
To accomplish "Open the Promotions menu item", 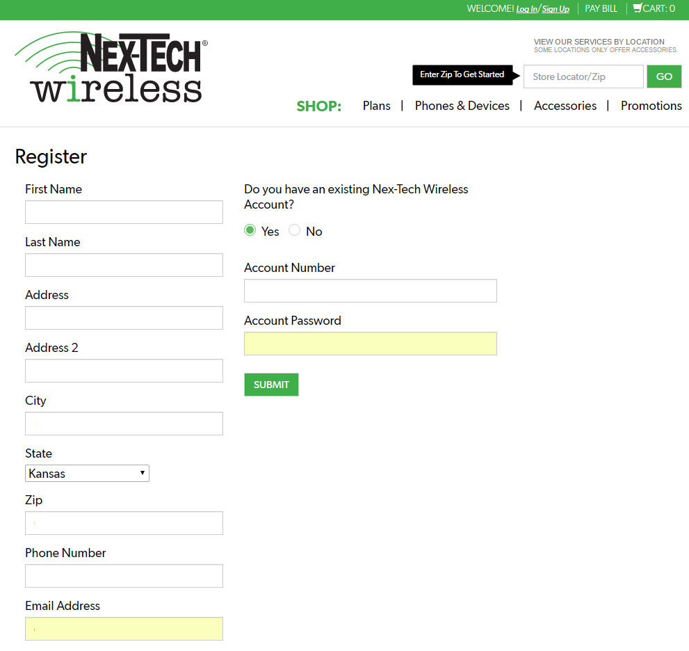I will click(651, 106).
